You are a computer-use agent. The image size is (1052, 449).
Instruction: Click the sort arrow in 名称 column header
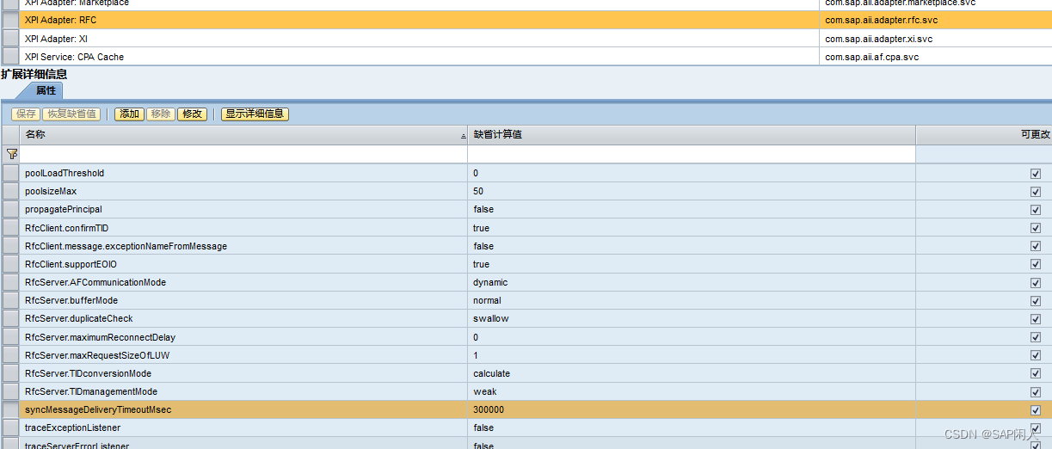[x=463, y=136]
